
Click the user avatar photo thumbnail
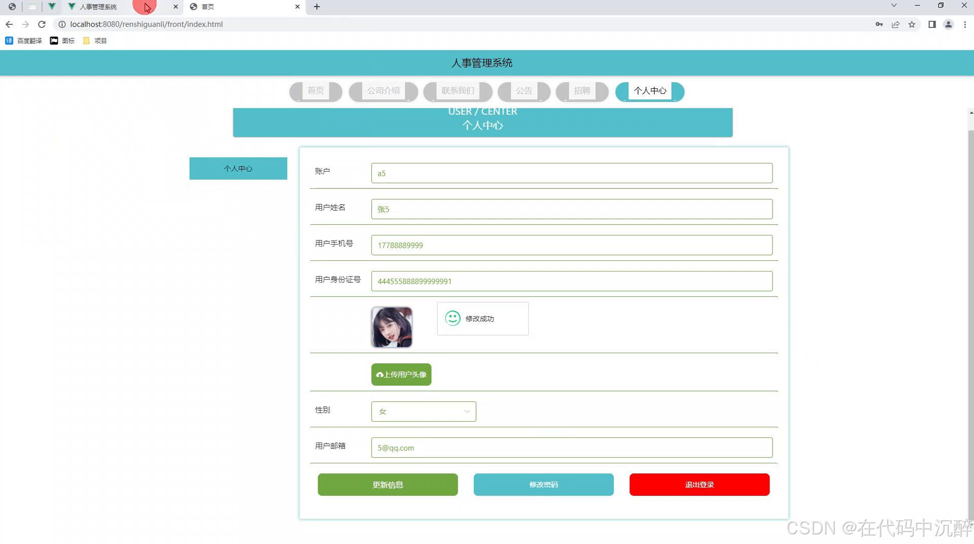(391, 327)
